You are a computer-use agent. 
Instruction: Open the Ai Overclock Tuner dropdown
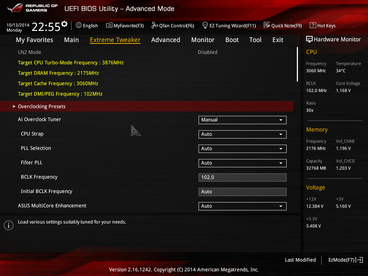coord(243,120)
